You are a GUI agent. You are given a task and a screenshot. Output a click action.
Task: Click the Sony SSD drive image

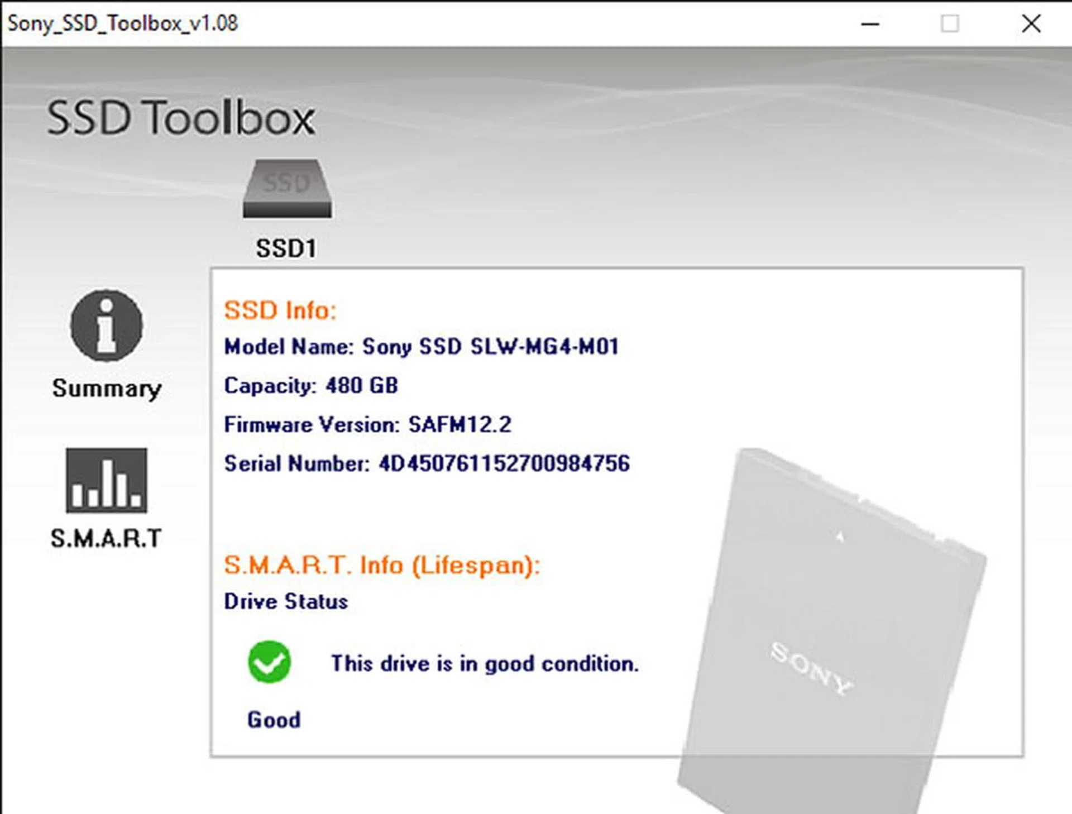[832, 625]
